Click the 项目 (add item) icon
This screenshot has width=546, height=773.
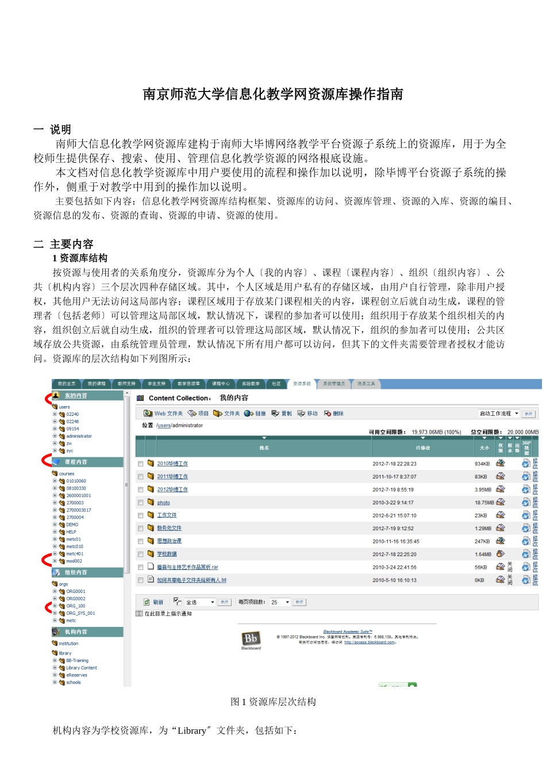(x=192, y=414)
